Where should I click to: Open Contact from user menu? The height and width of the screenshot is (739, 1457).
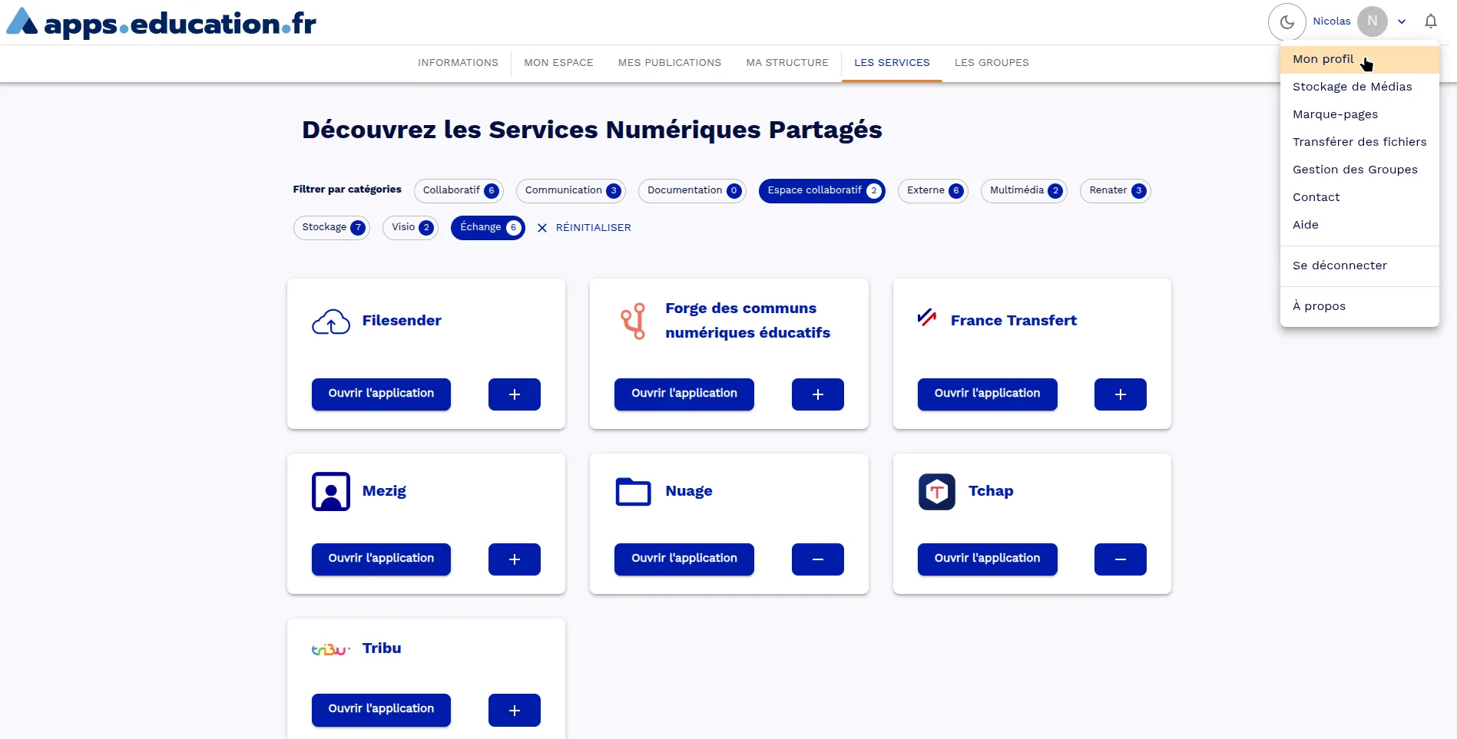(1359, 197)
